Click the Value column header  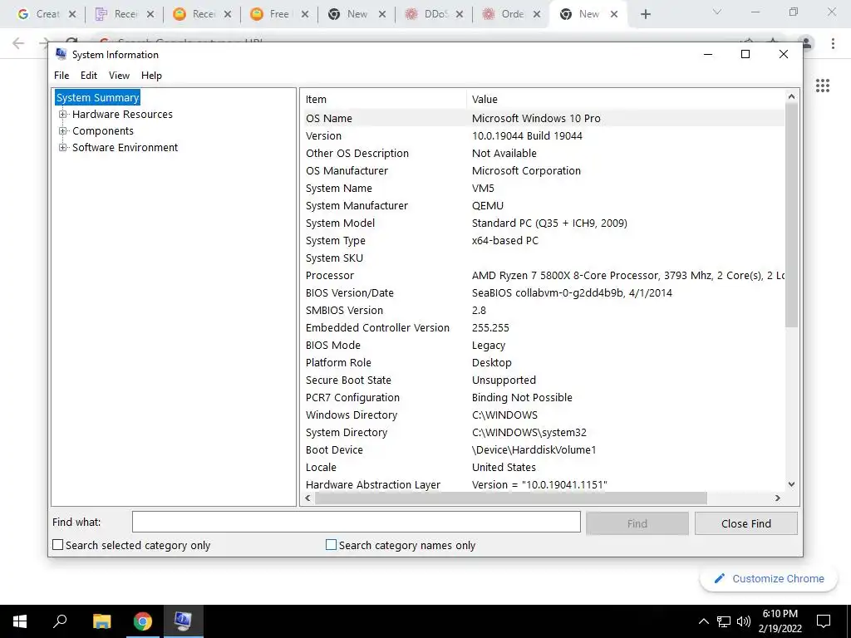[625, 100]
